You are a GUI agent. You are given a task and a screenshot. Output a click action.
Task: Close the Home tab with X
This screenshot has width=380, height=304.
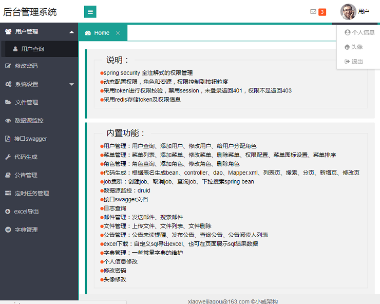coord(118,33)
